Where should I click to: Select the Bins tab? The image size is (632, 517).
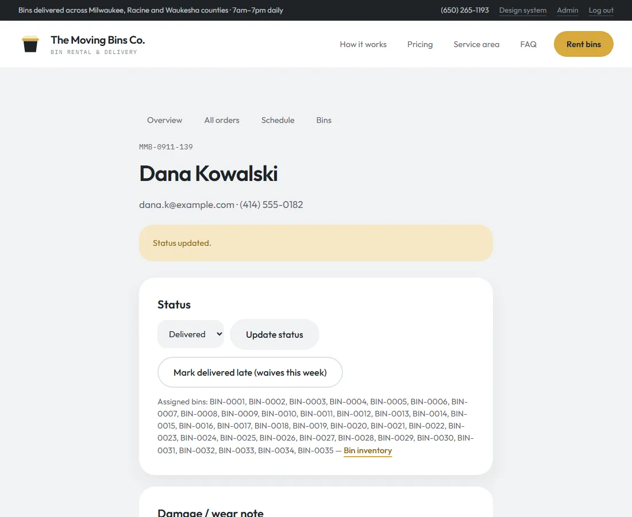pos(323,120)
